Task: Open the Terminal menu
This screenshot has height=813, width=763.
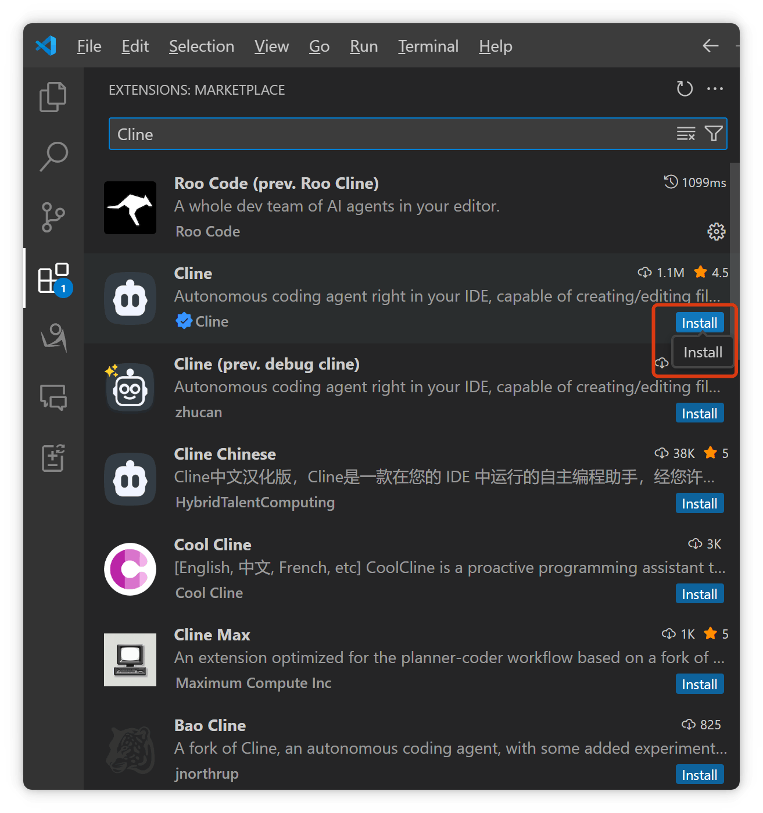Action: 428,46
